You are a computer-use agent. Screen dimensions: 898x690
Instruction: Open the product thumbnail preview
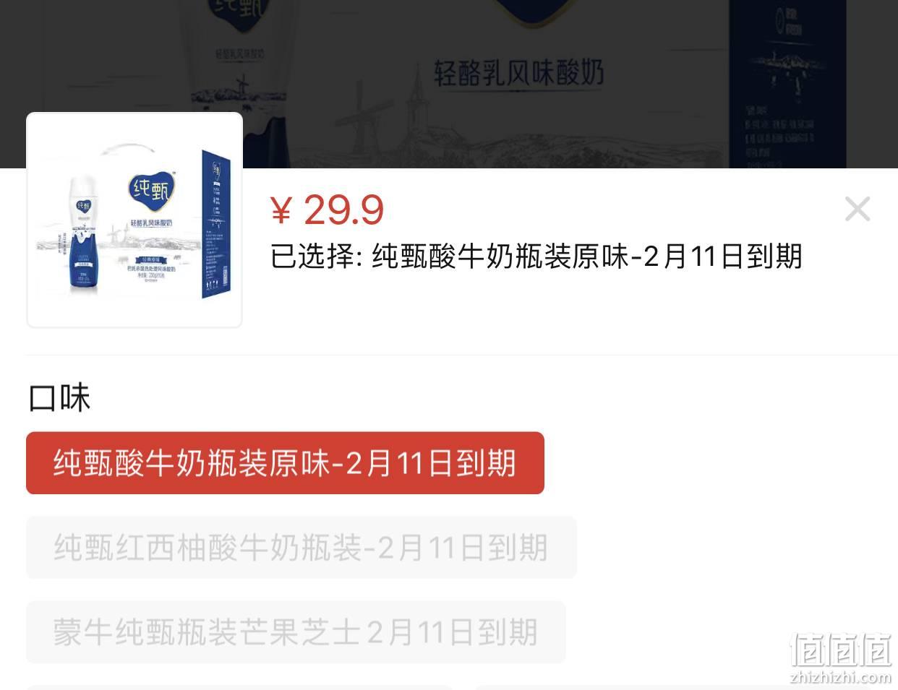[134, 220]
